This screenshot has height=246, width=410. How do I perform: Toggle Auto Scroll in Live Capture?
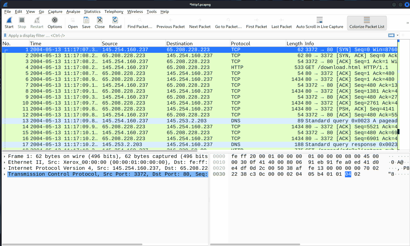(x=319, y=23)
